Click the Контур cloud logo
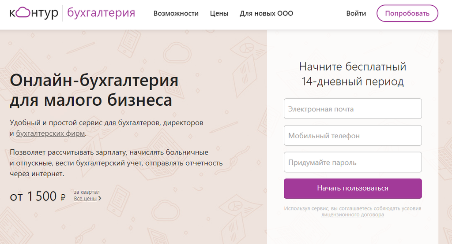Screen dimensions: 452x244 [x=34, y=13]
